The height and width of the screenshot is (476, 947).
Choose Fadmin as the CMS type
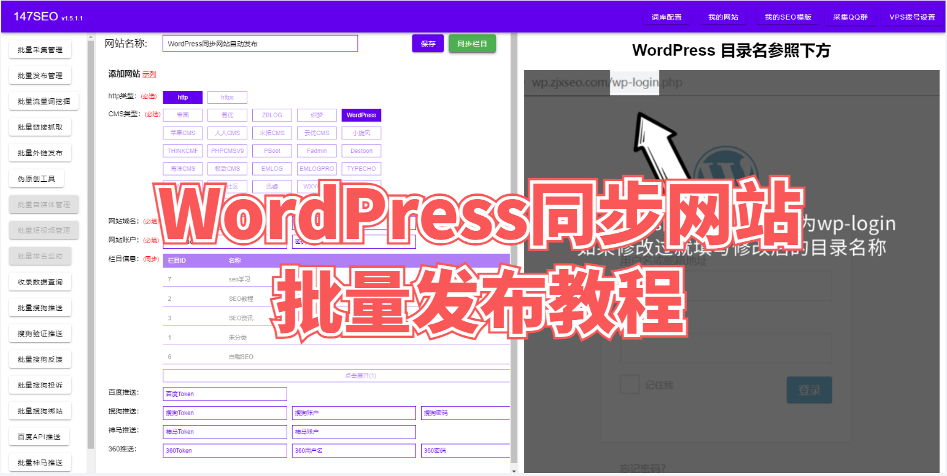pos(317,150)
